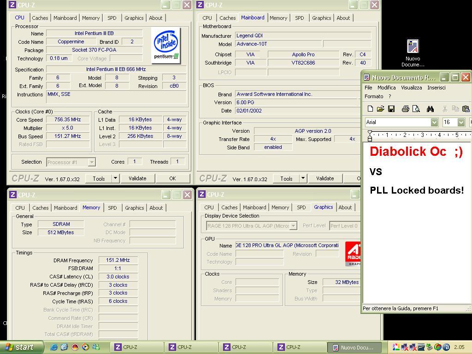Click the Z icon of the Memory CPU-Z window

point(12,195)
